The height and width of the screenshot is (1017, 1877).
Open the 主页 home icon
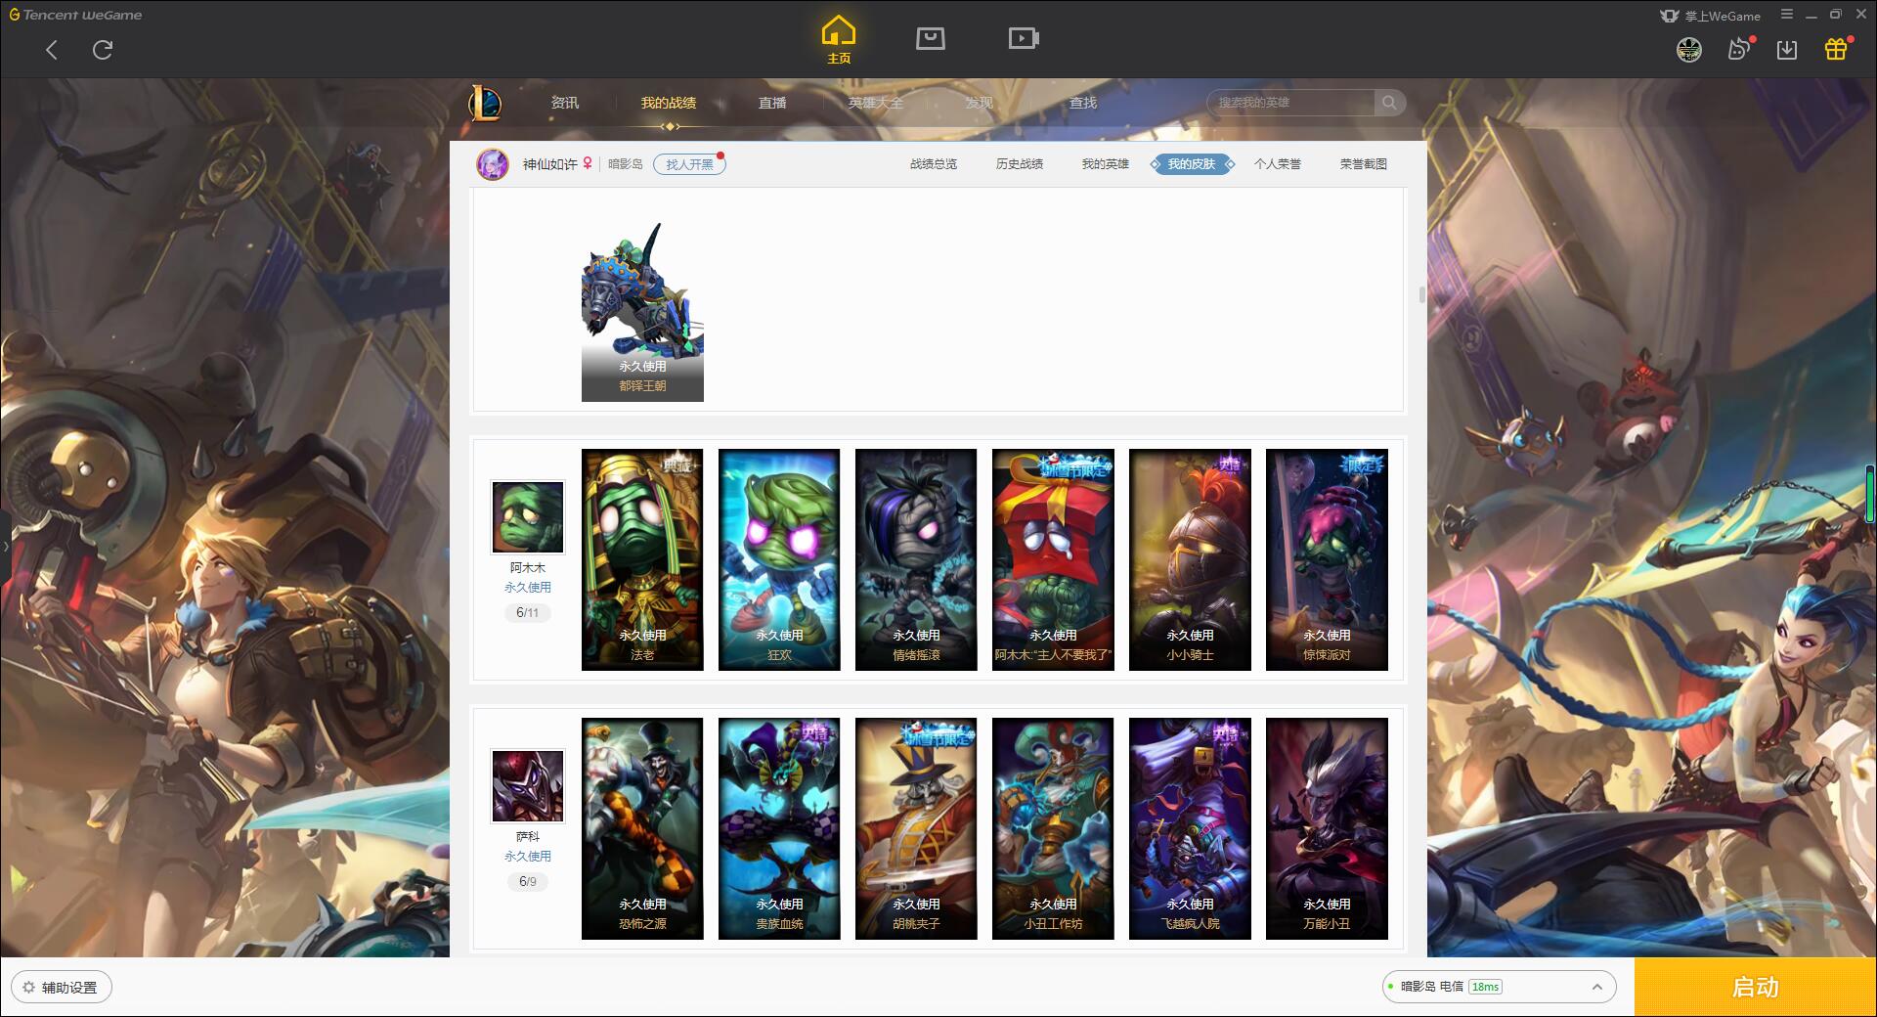[x=838, y=40]
